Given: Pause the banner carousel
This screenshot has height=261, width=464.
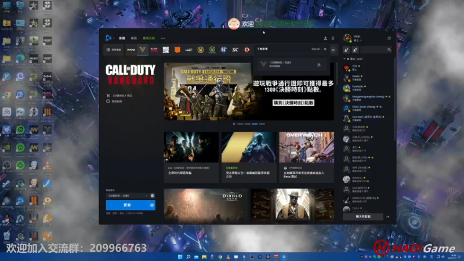Looking at the screenshot, I should (234, 124).
